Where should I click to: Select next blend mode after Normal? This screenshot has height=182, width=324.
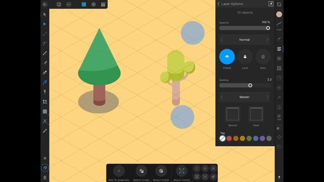pyautogui.click(x=267, y=39)
